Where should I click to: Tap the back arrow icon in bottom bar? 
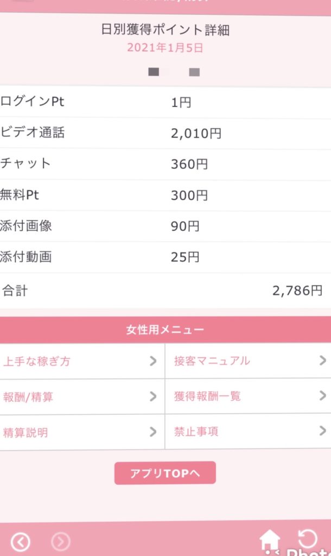(x=21, y=541)
